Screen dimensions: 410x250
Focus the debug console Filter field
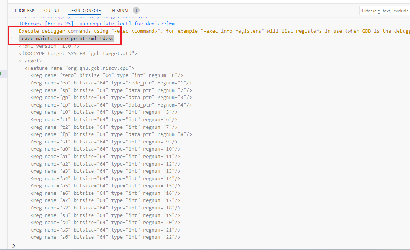click(384, 11)
